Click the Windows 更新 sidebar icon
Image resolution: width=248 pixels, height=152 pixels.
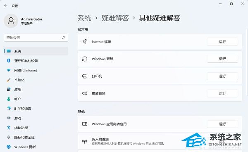[x=9, y=147]
